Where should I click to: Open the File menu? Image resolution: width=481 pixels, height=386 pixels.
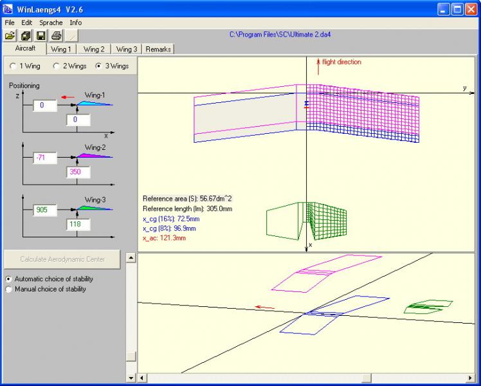click(10, 23)
